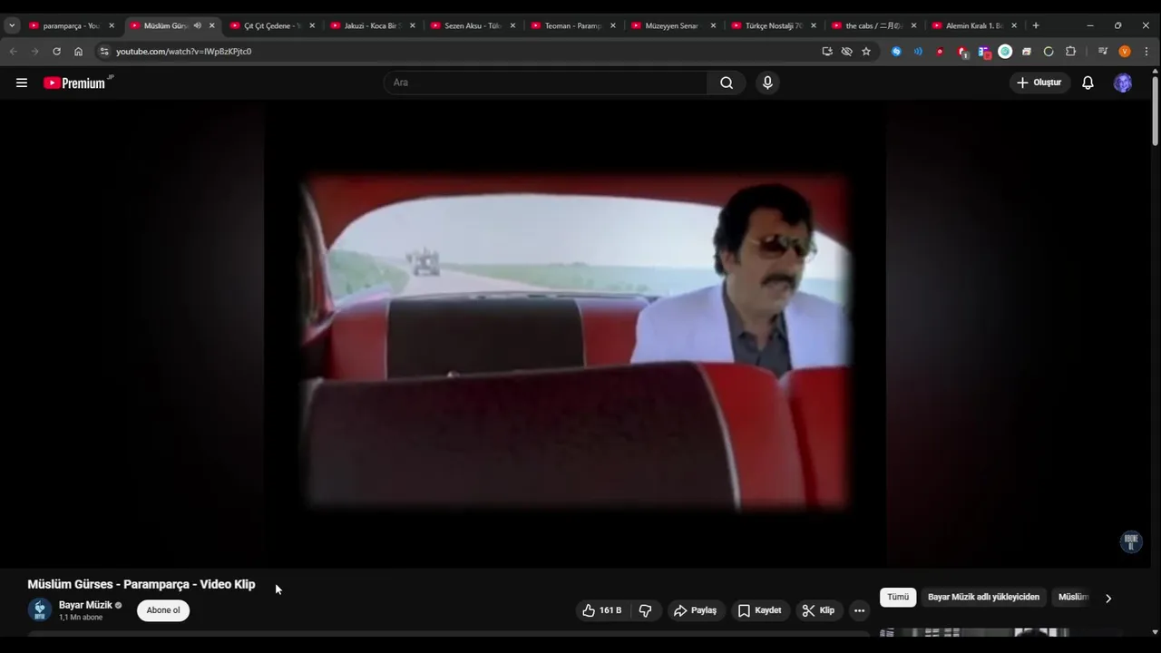Go back with the browser back arrow
Viewport: 1161px width, 653px height.
coord(14,52)
